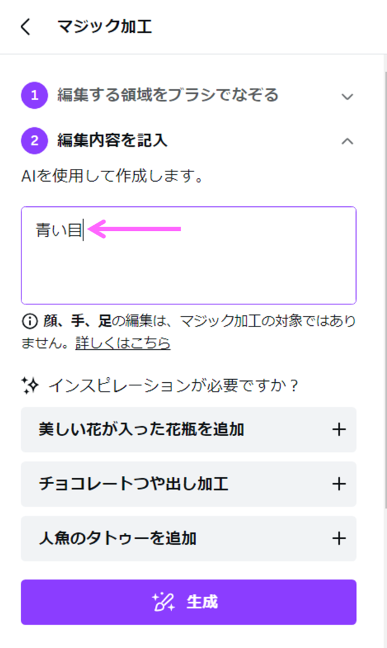Choose 人魚のタトゥーを追加 suggestion
The height and width of the screenshot is (648, 387).
tap(118, 539)
